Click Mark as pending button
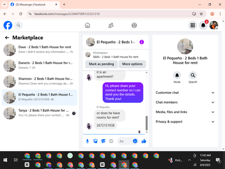 pyautogui.click(x=101, y=64)
